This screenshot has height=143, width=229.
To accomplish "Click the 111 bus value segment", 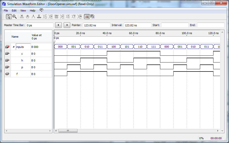I will click(153, 47).
